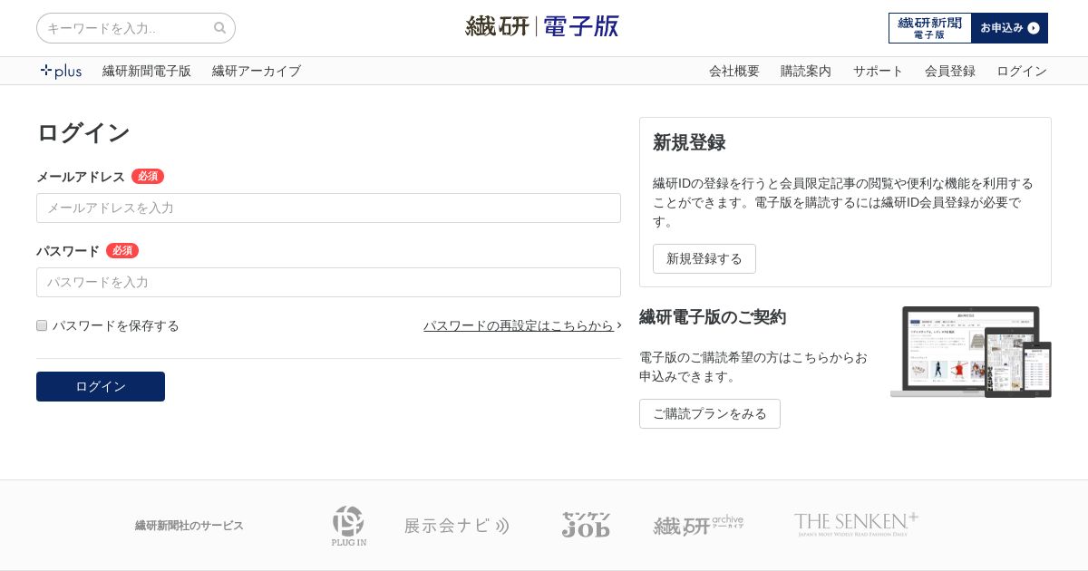1088x571 pixels.
Task: Click the search magnifier icon
Action: click(219, 28)
